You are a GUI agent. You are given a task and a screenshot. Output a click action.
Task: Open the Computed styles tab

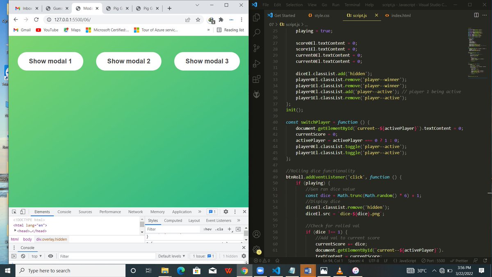coord(173,220)
